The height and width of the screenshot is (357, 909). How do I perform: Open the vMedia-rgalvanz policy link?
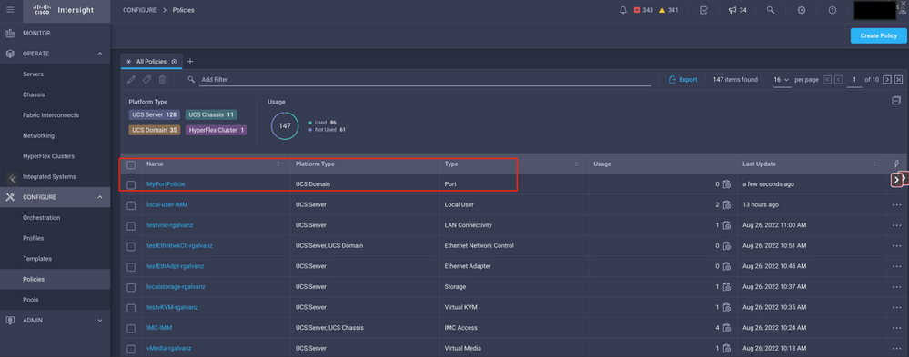coord(168,348)
